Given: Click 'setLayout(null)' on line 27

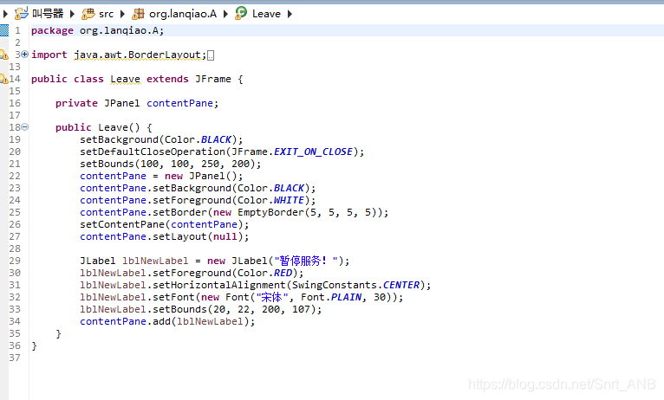Looking at the screenshot, I should tap(198, 236).
